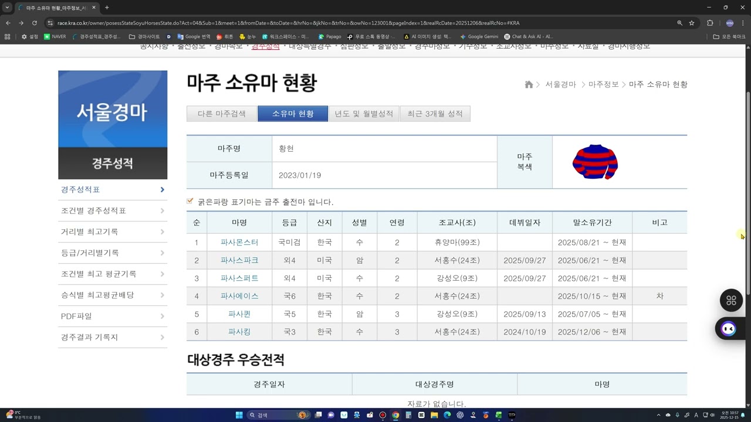Open Chrome from the taskbar
Screen dimensions: 751x422
[x=395, y=415]
